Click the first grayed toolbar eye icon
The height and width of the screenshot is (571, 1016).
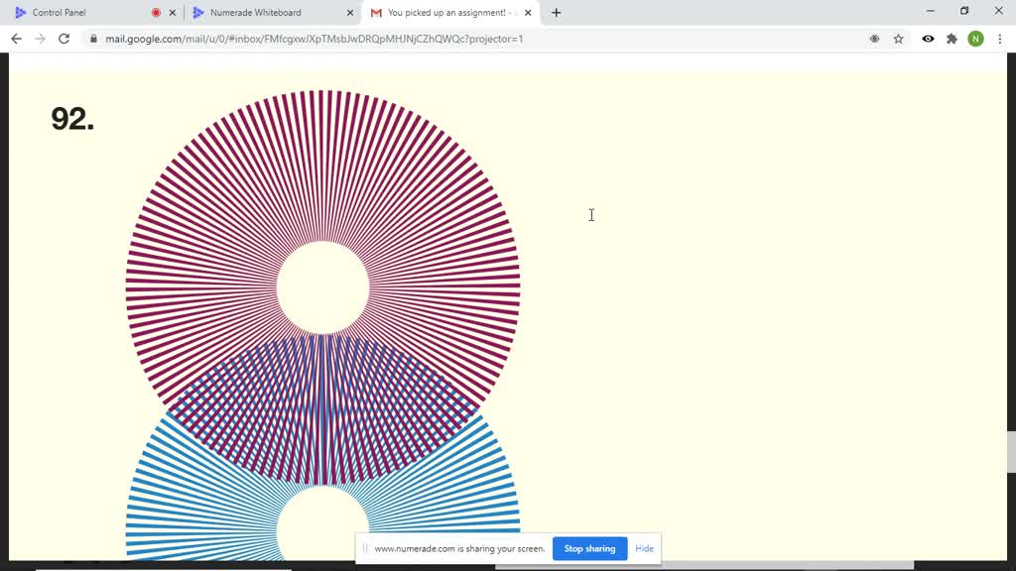874,39
